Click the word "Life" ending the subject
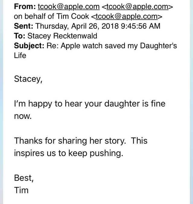 (x=20, y=55)
